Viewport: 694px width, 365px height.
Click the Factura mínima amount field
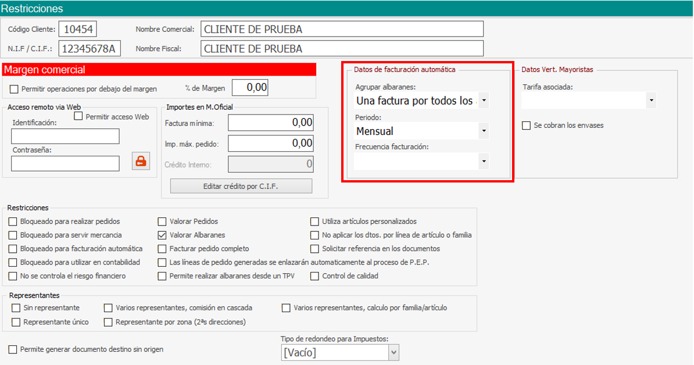[x=270, y=123]
